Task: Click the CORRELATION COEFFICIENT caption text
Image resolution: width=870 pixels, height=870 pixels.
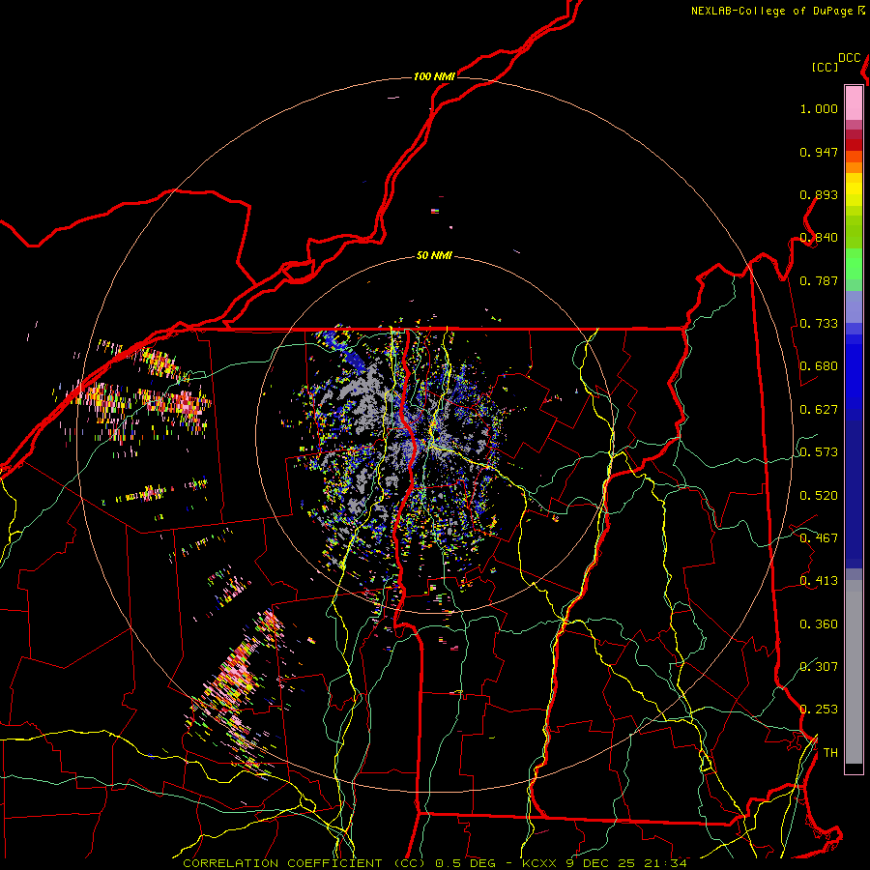Action: click(x=282, y=863)
